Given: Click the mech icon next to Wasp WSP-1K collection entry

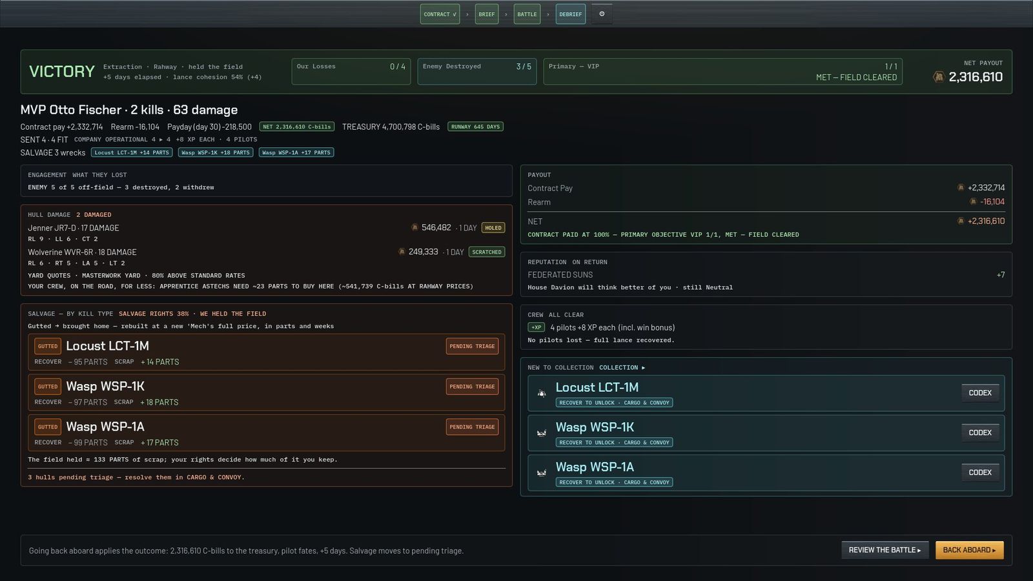Looking at the screenshot, I should point(542,433).
